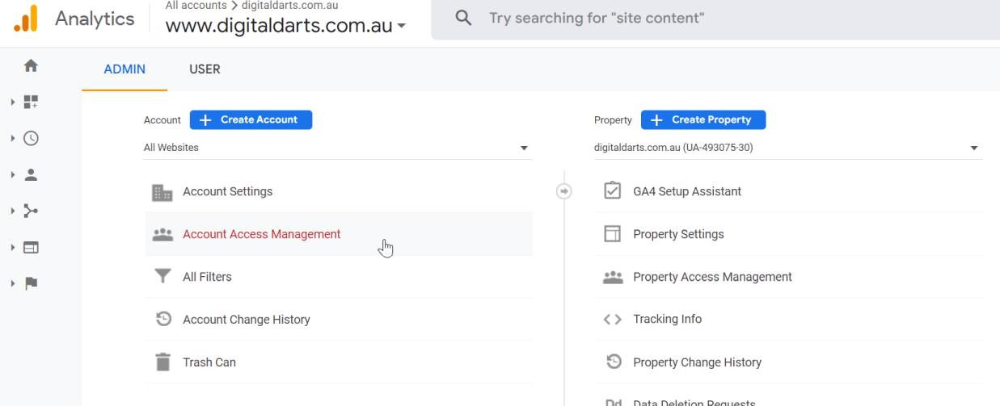Open Account Access Management
The width and height of the screenshot is (1000, 406).
tap(338, 234)
